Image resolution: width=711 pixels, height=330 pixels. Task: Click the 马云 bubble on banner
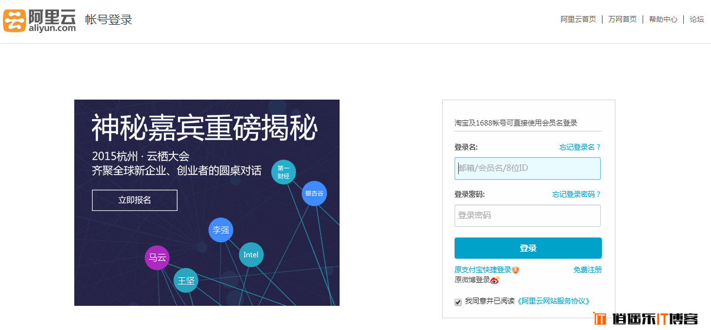click(157, 258)
